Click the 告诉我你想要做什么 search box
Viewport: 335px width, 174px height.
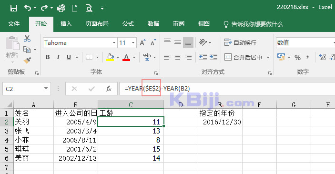point(254,24)
